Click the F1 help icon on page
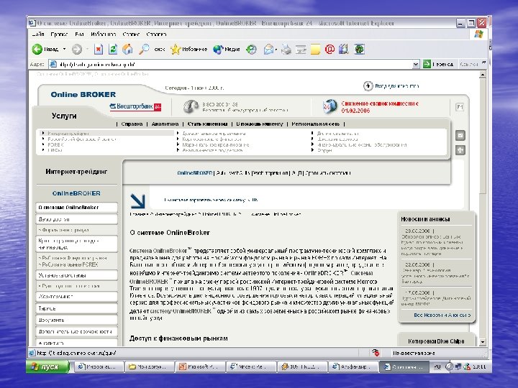 [x=460, y=107]
